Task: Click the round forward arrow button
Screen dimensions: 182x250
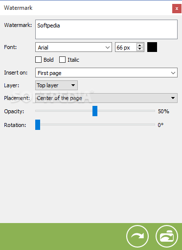Action: [x=137, y=236]
